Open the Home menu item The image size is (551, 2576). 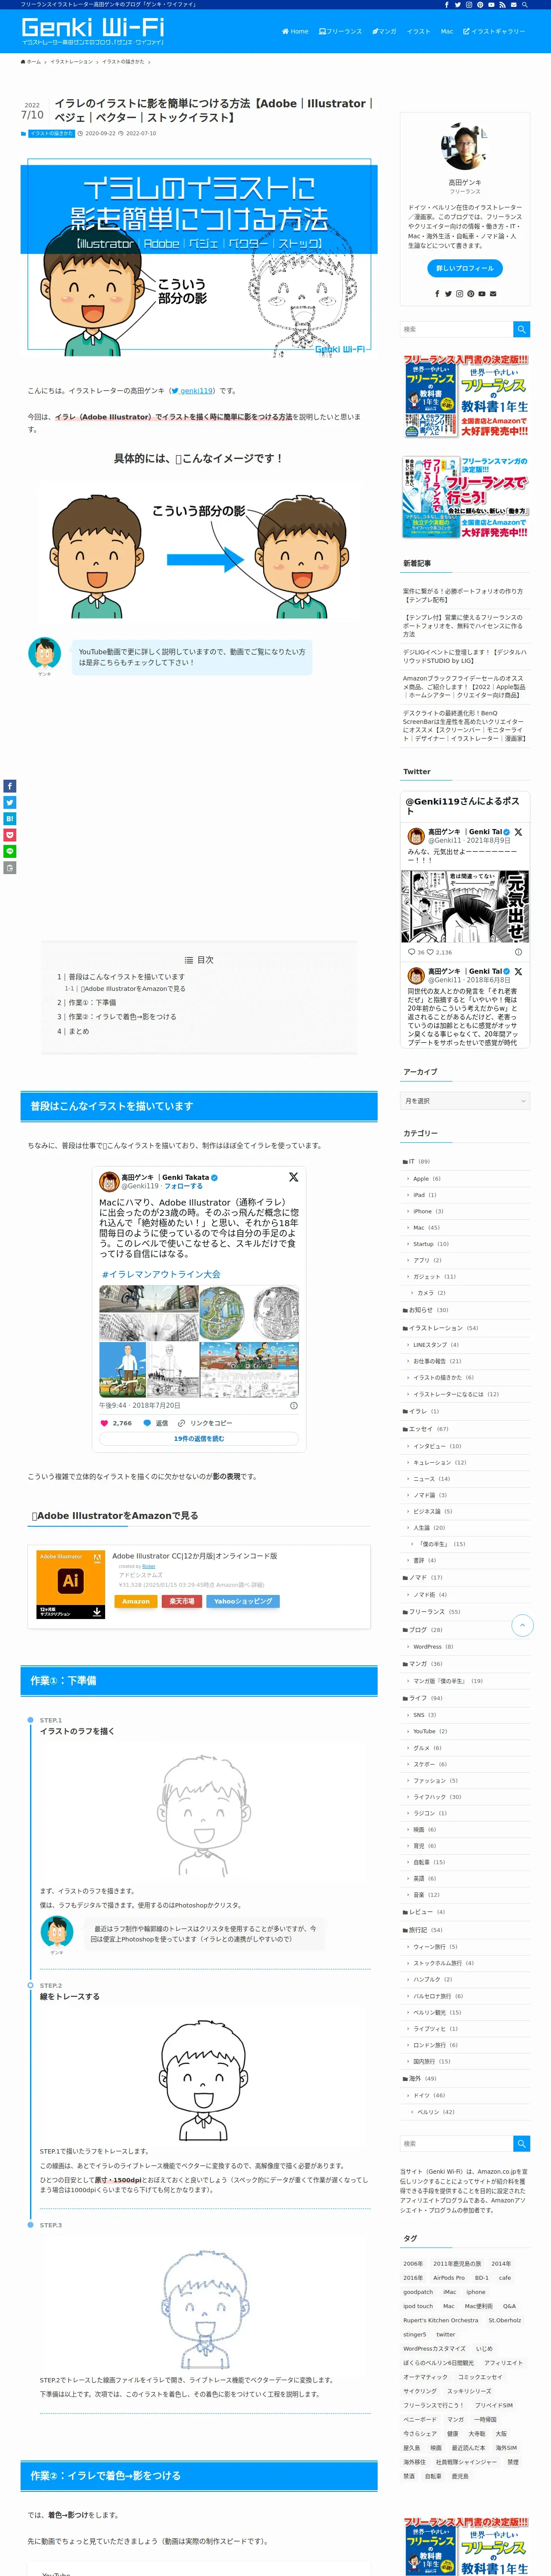click(x=295, y=31)
